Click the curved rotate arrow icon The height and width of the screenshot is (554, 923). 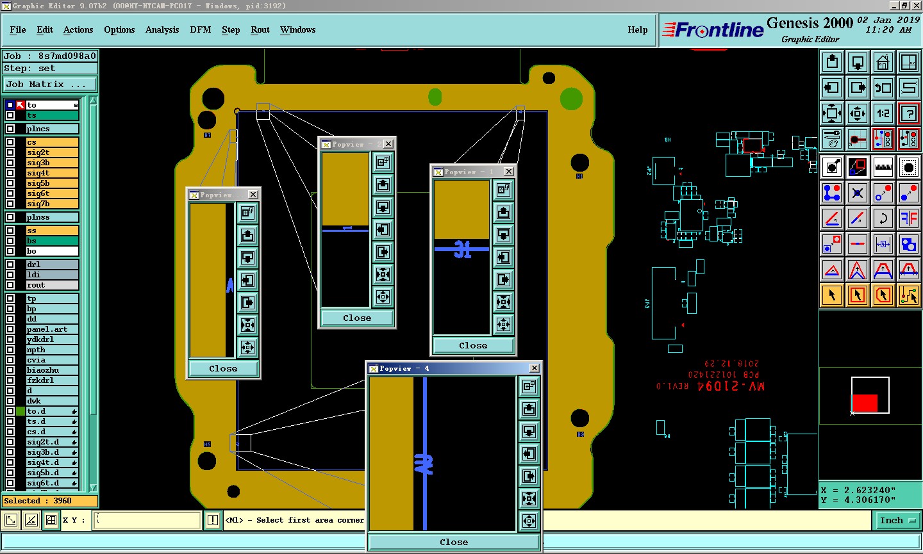[x=883, y=218]
